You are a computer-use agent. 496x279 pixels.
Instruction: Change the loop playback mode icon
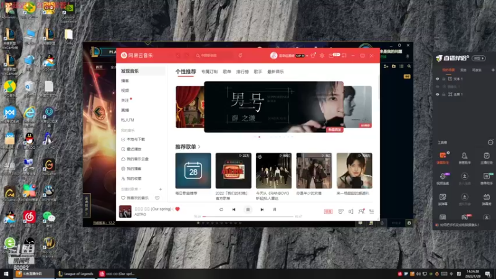[x=221, y=210]
